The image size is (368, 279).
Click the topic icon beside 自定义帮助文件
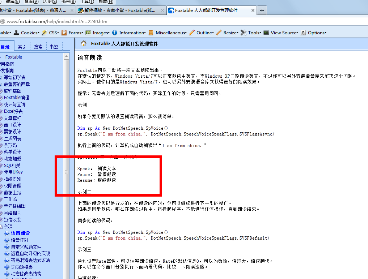click(x=7, y=247)
